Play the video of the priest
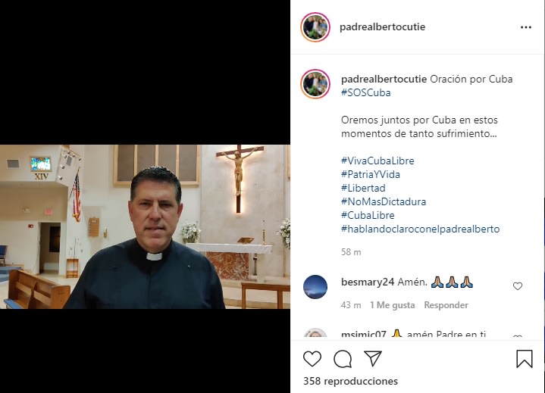Image resolution: width=545 pixels, height=393 pixels. click(x=145, y=226)
